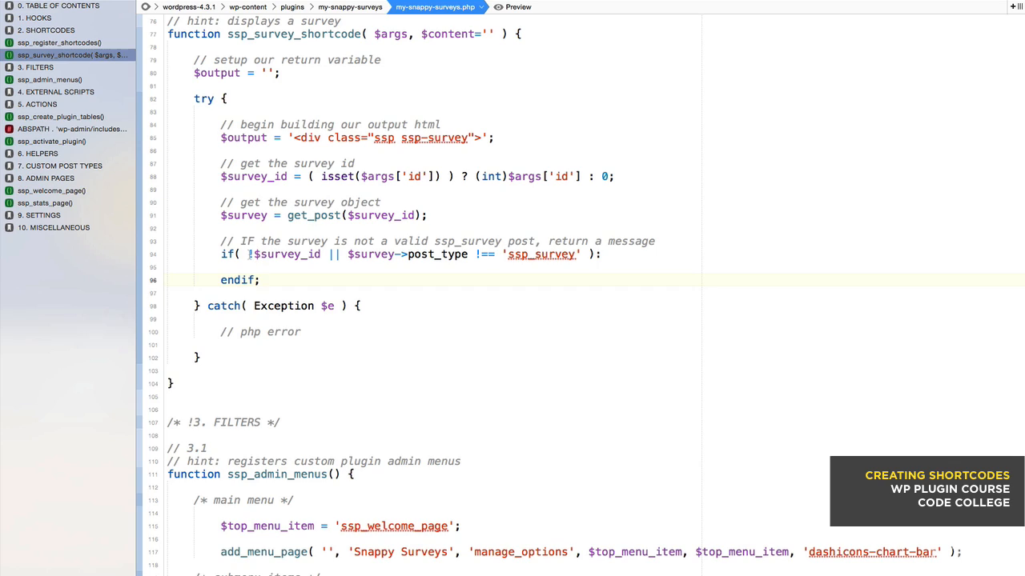Jump to 2. SHORTCODES marker
Screen dimensions: 1025x576
click(x=46, y=30)
